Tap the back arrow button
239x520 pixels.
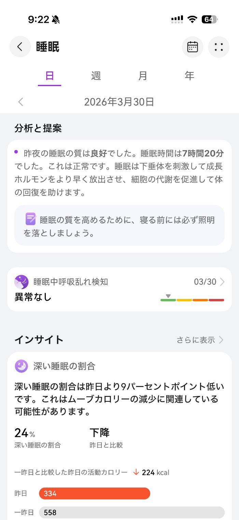[x=20, y=47]
